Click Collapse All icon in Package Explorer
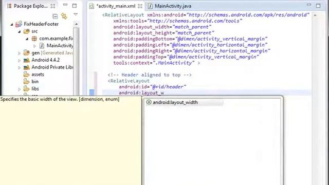329x185 pixels. pyautogui.click(x=55, y=16)
